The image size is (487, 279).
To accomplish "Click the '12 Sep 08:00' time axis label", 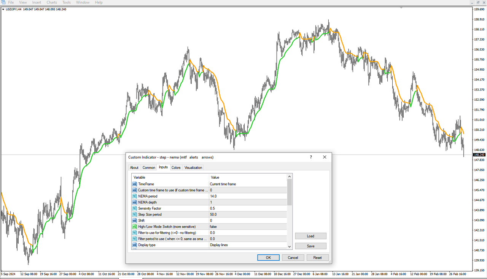I will (x=28, y=274).
